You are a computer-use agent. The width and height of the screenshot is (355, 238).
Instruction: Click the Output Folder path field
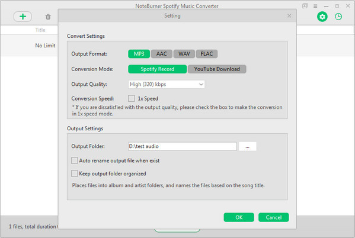tap(183, 146)
